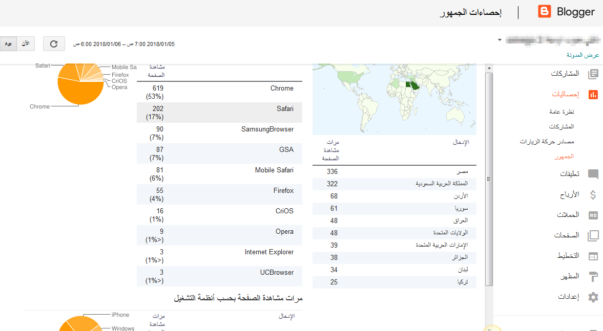Click the GSA browser row
The height and width of the screenshot is (331, 603).
219,153
